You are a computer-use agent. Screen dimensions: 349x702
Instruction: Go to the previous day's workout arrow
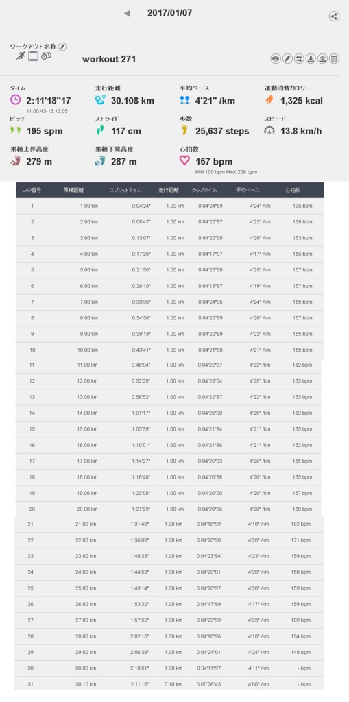click(127, 14)
